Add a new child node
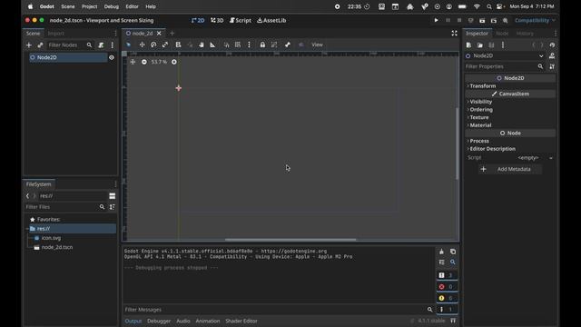The height and width of the screenshot is (327, 581). coord(29,45)
